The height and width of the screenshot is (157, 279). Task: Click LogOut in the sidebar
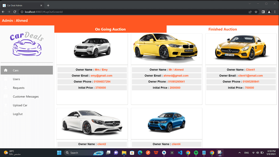27,114
